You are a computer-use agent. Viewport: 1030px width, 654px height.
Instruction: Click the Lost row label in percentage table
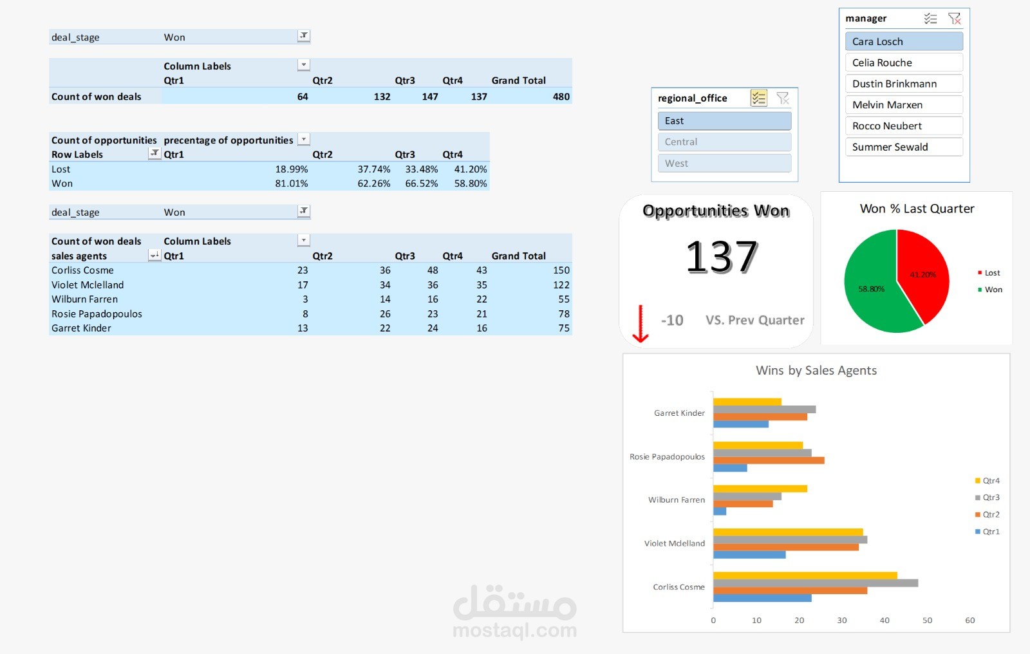[61, 169]
